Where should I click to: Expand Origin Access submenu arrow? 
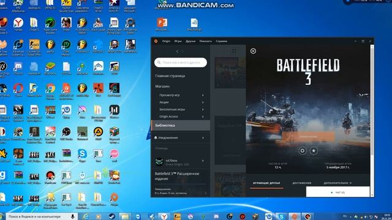click(x=203, y=117)
